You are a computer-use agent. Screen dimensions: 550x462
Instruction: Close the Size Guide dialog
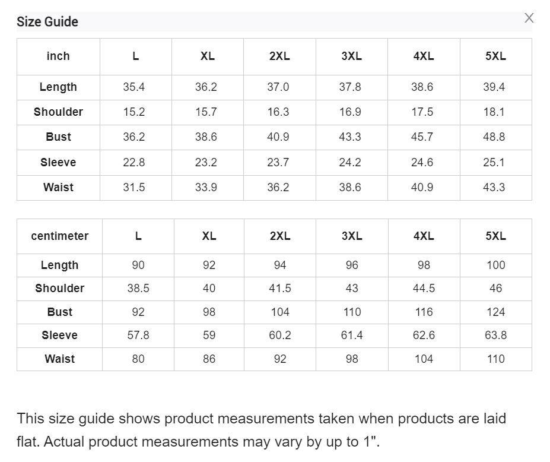pos(529,18)
